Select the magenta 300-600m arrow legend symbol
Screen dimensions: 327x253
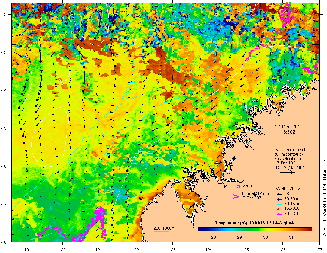(279, 214)
